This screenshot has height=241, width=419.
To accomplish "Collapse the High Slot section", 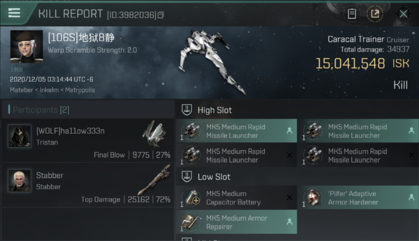I will tap(187, 110).
